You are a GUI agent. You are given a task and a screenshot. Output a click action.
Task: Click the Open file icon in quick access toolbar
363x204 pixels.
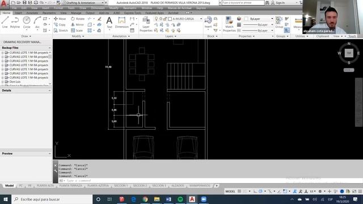tap(19, 3)
